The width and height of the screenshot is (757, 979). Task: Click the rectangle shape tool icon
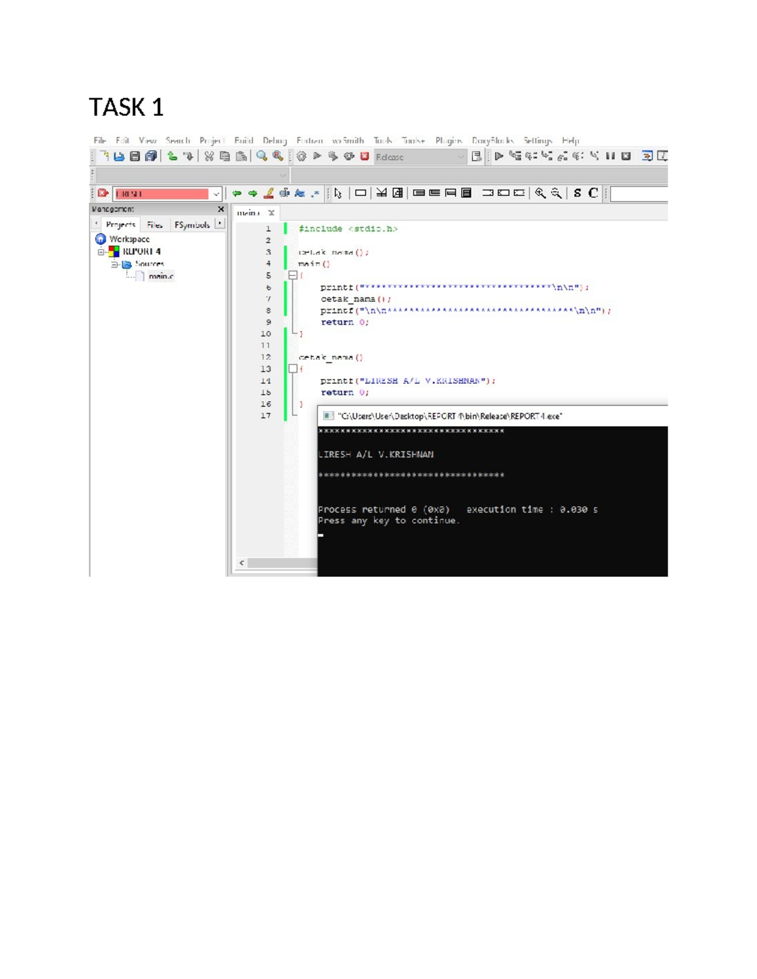pos(360,194)
